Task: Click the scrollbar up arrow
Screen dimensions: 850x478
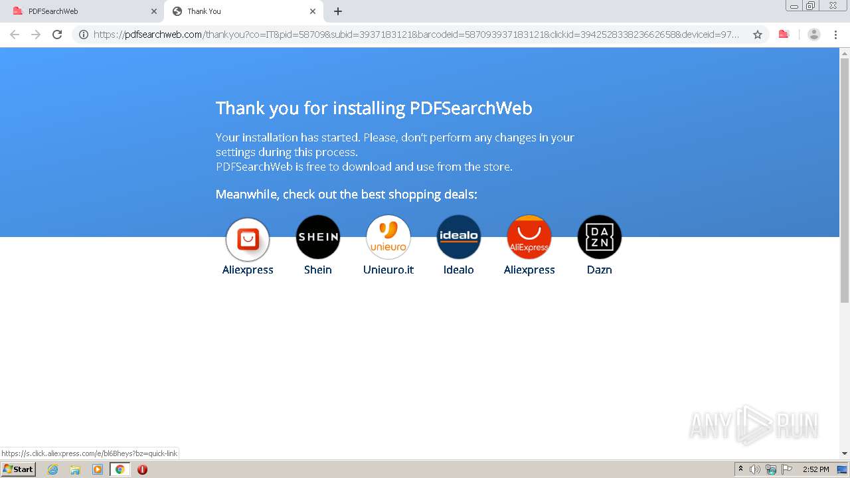Action: (x=845, y=53)
